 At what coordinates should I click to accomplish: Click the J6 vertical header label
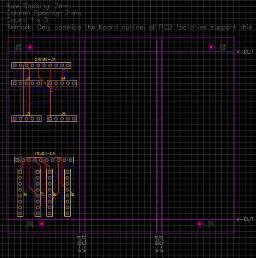pyautogui.click(x=26, y=194)
